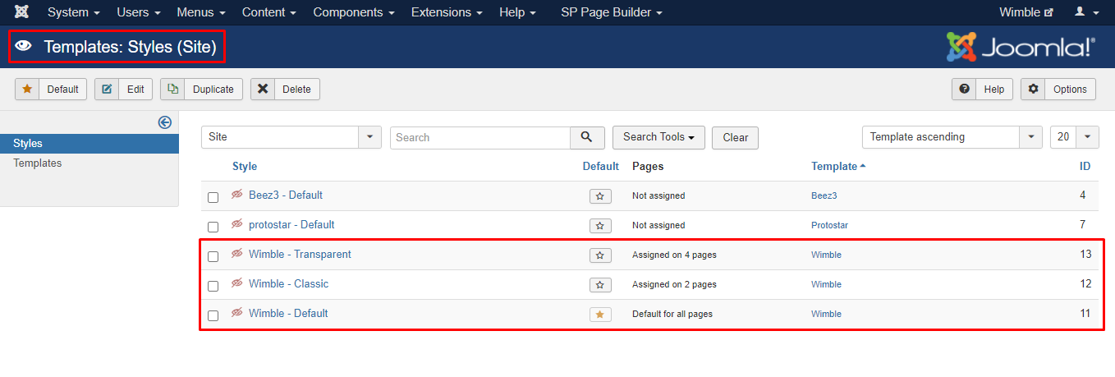The image size is (1115, 377).
Task: Go to Templates in the sidebar
Action: [38, 163]
